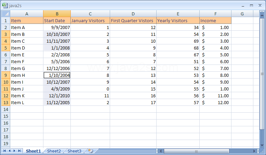The image size is (266, 155).
Task: Click the 'First Quarter Vistors' header cell
Action: point(133,20)
